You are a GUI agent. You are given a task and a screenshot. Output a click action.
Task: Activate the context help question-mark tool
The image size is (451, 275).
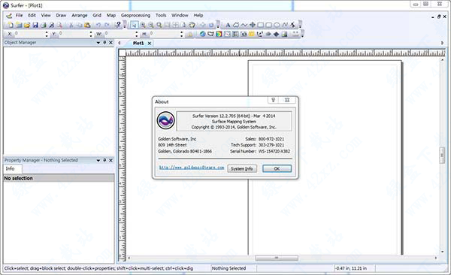(118, 25)
